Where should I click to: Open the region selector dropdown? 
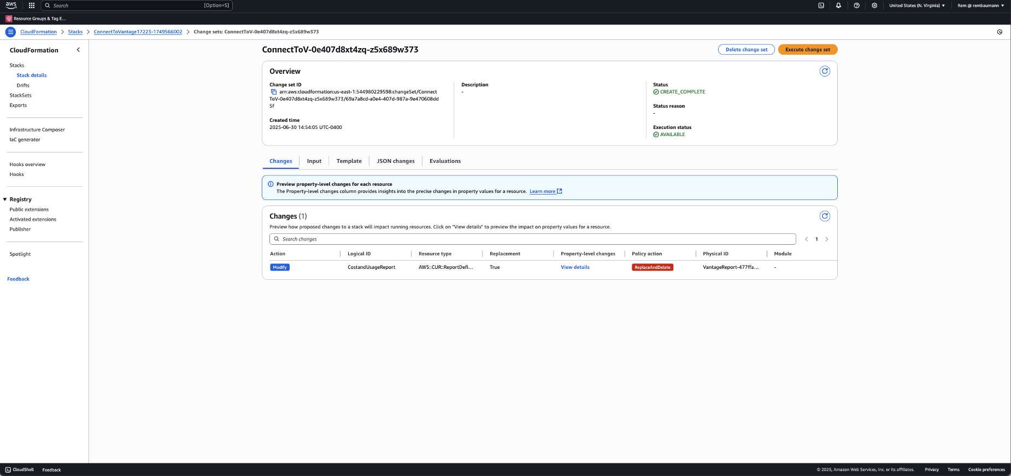(917, 5)
